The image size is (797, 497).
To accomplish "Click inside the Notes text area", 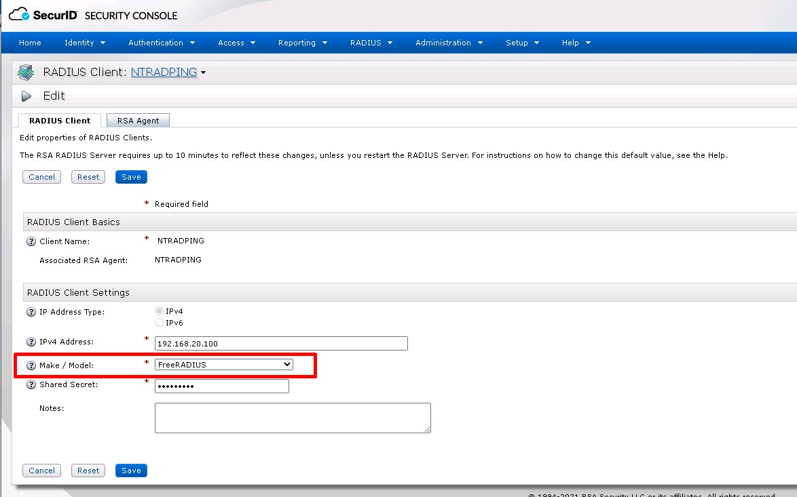I will point(293,418).
